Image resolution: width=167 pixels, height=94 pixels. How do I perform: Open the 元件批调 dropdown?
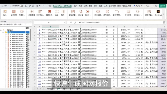point(98,13)
